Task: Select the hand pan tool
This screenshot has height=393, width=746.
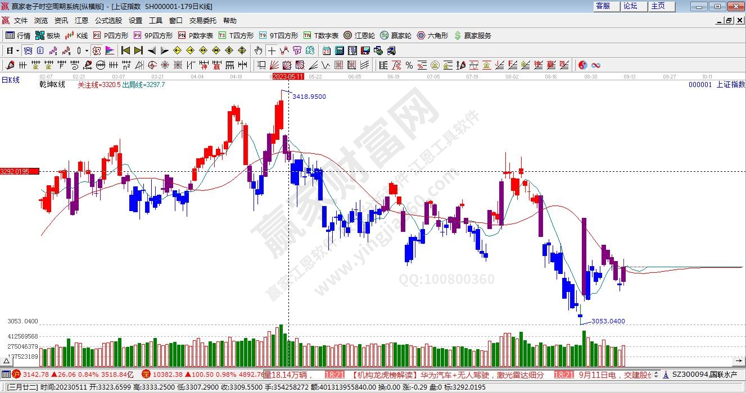Action: coord(258,51)
